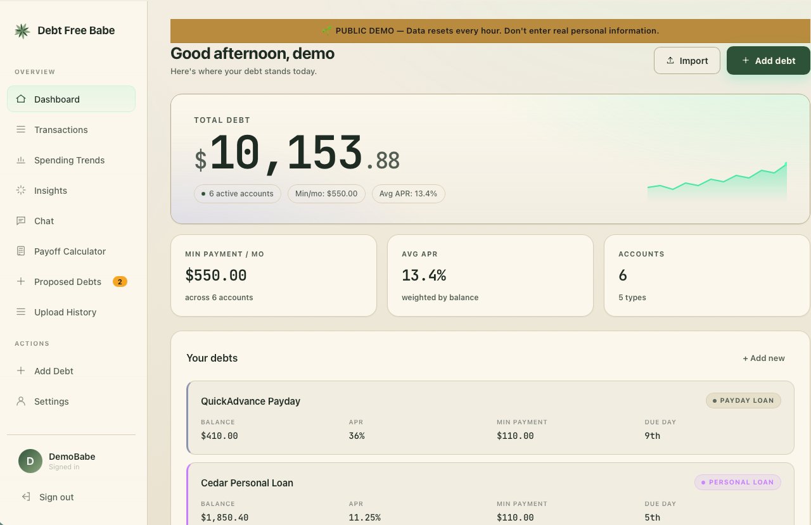Viewport: 811px width, 525px height.
Task: Click the 6 active accounts pill
Action: [238, 194]
